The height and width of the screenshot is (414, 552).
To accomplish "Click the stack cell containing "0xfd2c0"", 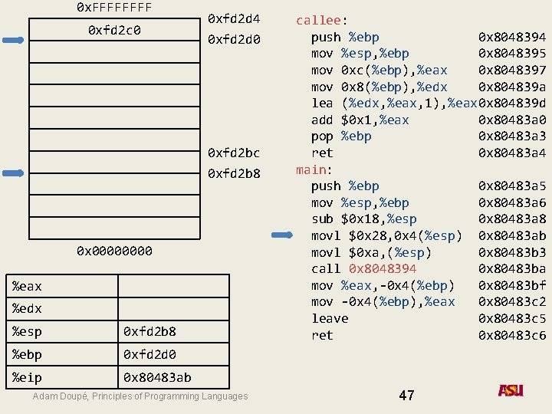I will 114,30.
